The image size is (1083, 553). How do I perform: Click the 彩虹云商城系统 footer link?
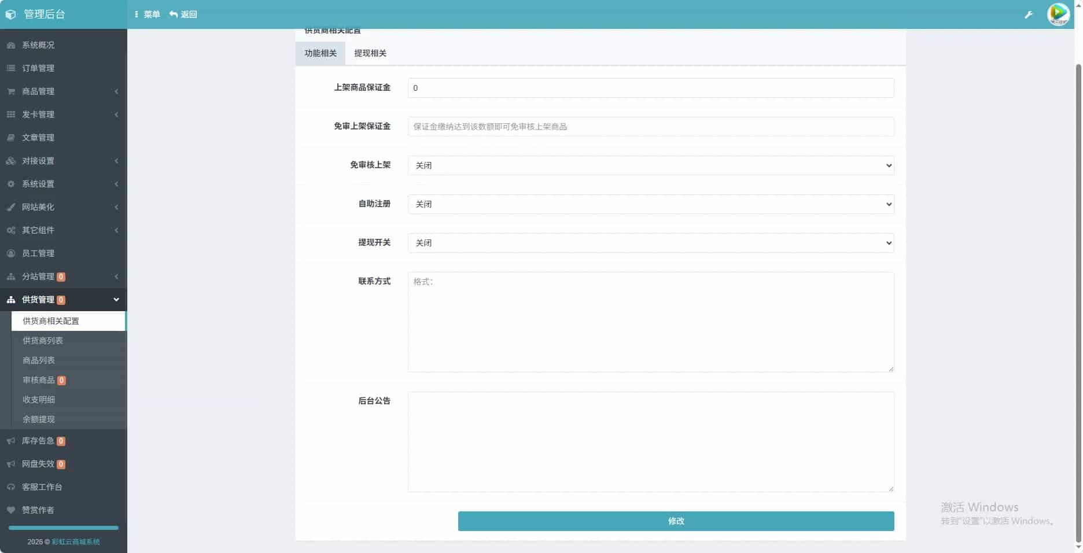(76, 542)
